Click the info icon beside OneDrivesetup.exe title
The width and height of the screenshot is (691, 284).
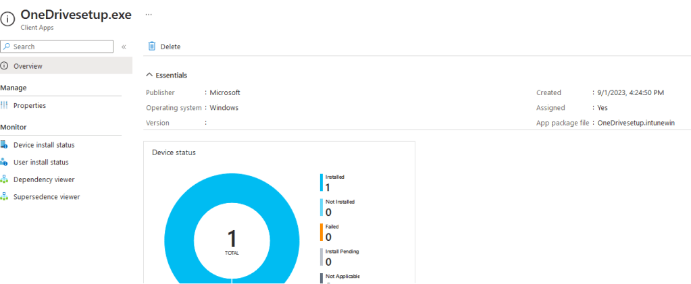(7, 20)
